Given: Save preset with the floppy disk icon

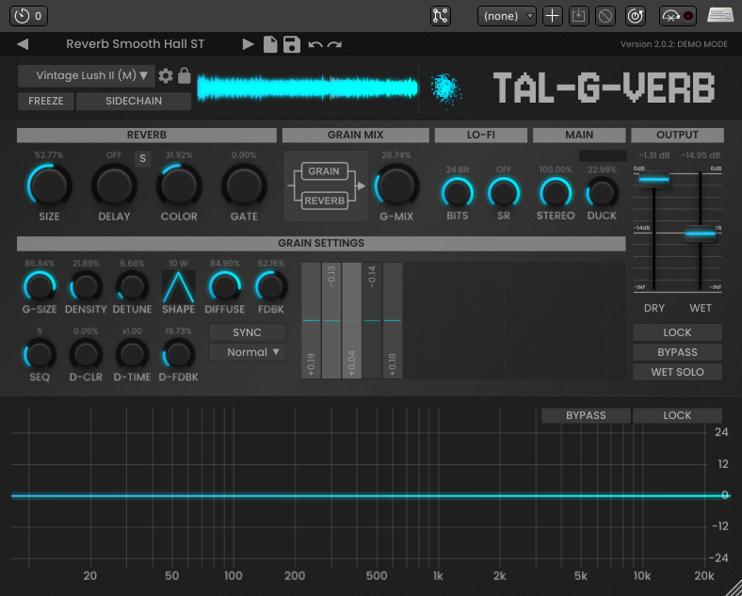Looking at the screenshot, I should coord(291,44).
